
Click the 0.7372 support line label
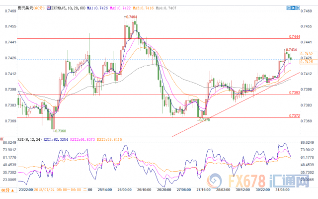point(294,116)
